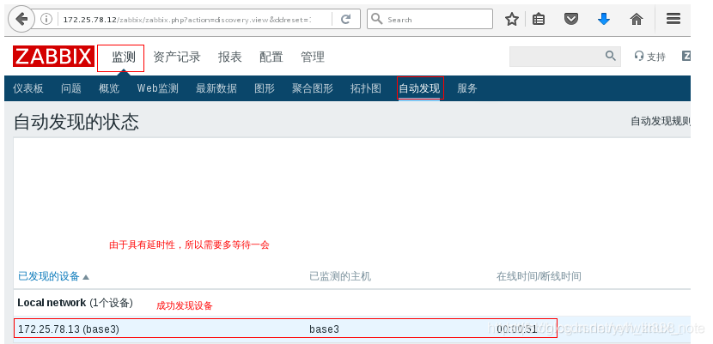713x344 pixels.
Task: Select the 自动发现 submenu tab
Action: (419, 88)
